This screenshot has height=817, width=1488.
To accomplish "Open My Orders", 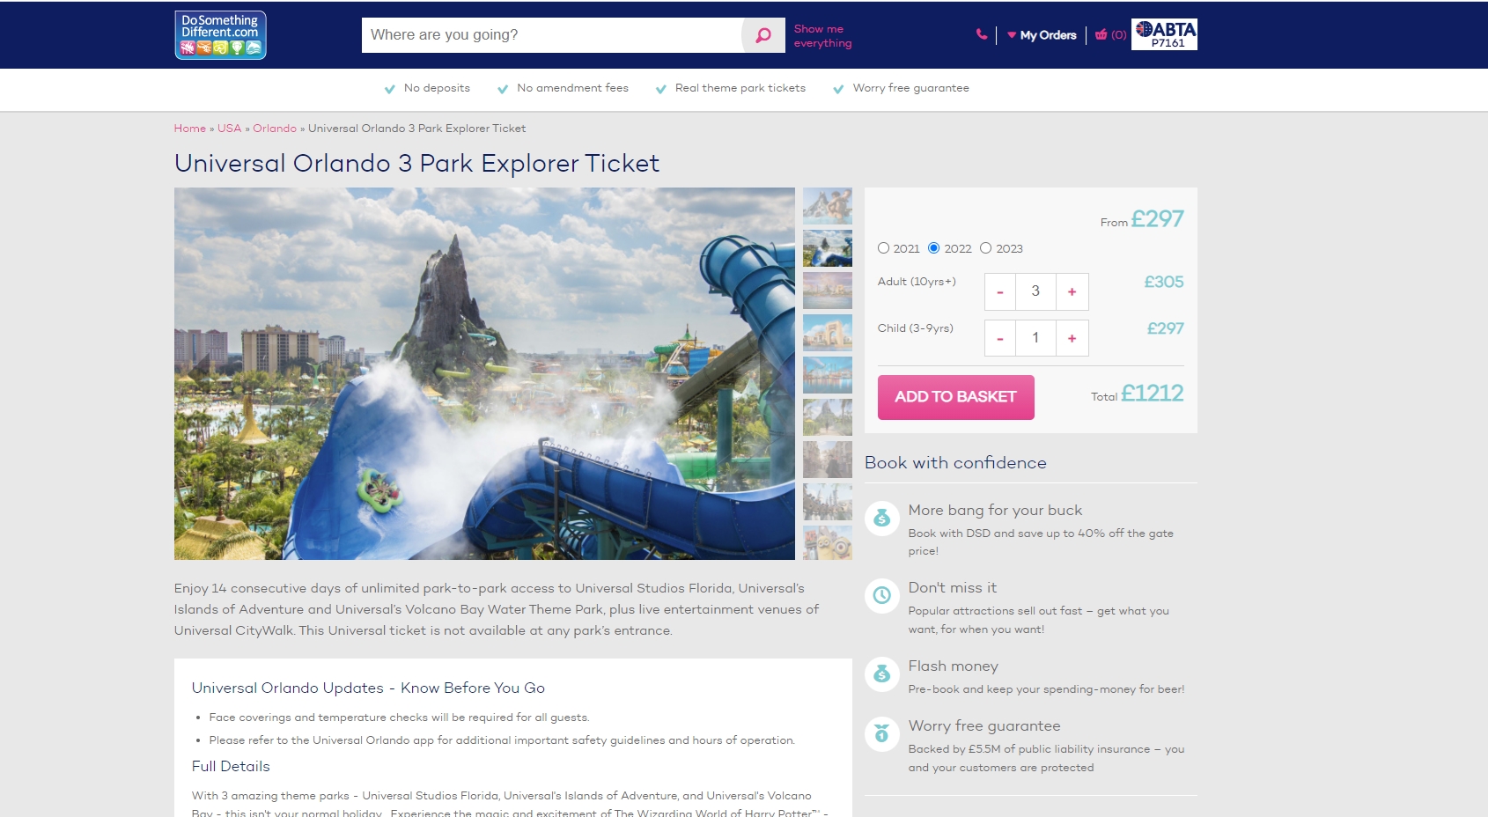I will [1048, 35].
